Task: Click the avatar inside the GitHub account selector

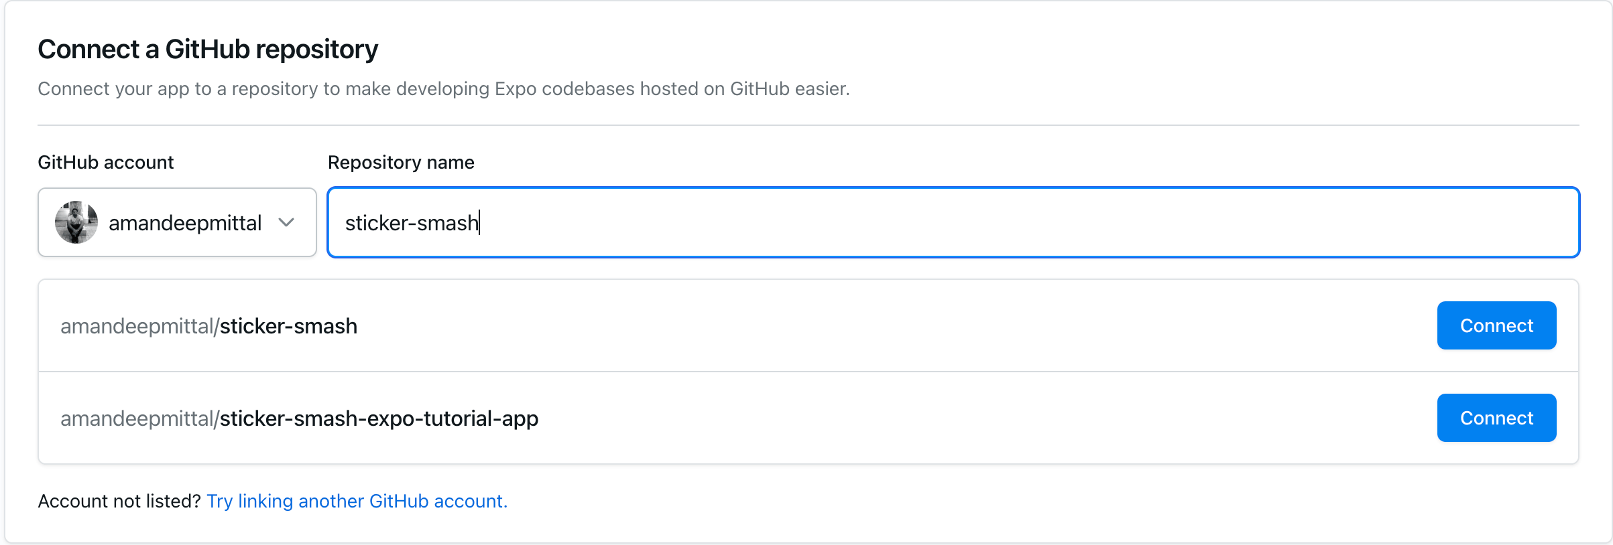Action: pyautogui.click(x=76, y=222)
